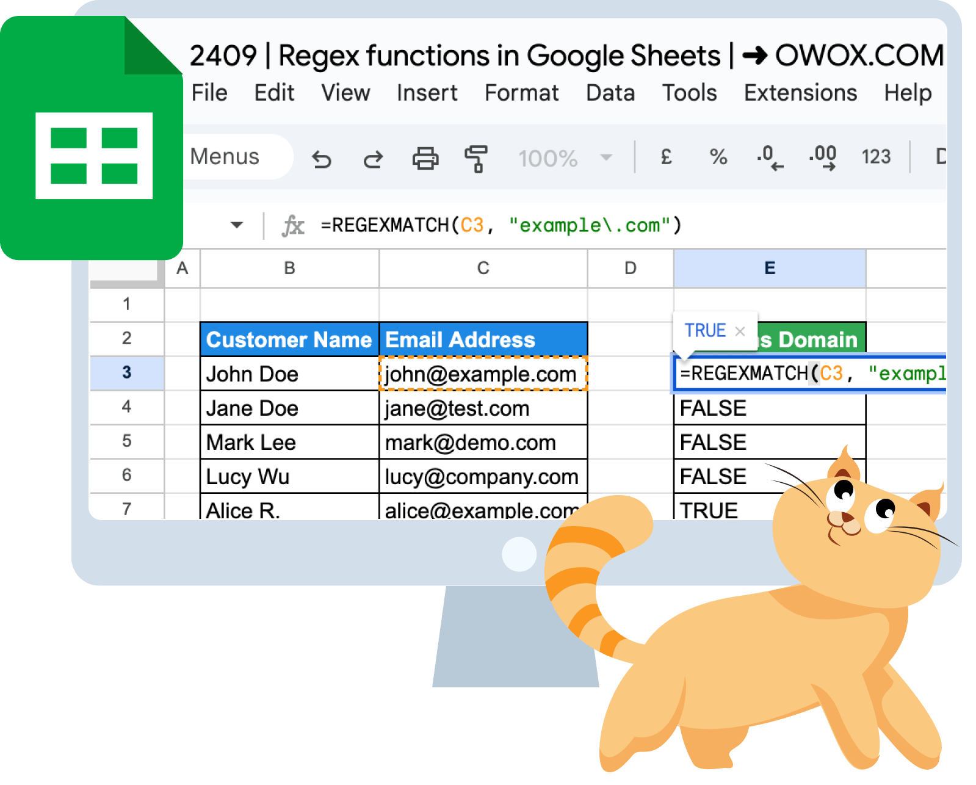Select the Paint format roller icon
The width and height of the screenshot is (976, 785).
click(x=476, y=158)
